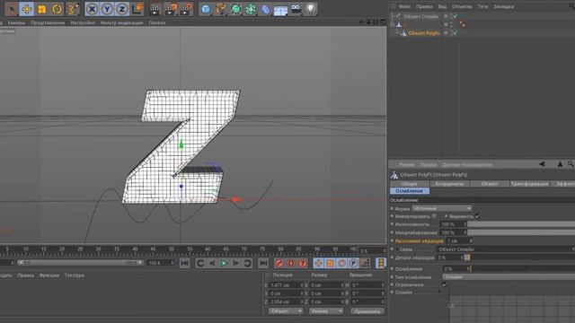Viewport: 575px width, 323px height.
Task: Open render to picture viewer
Action: (x=171, y=9)
